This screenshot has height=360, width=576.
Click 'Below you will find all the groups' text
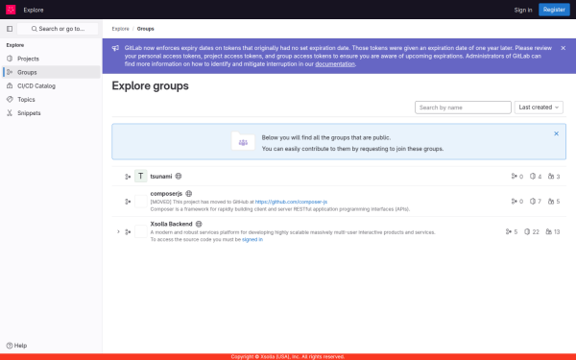click(326, 137)
